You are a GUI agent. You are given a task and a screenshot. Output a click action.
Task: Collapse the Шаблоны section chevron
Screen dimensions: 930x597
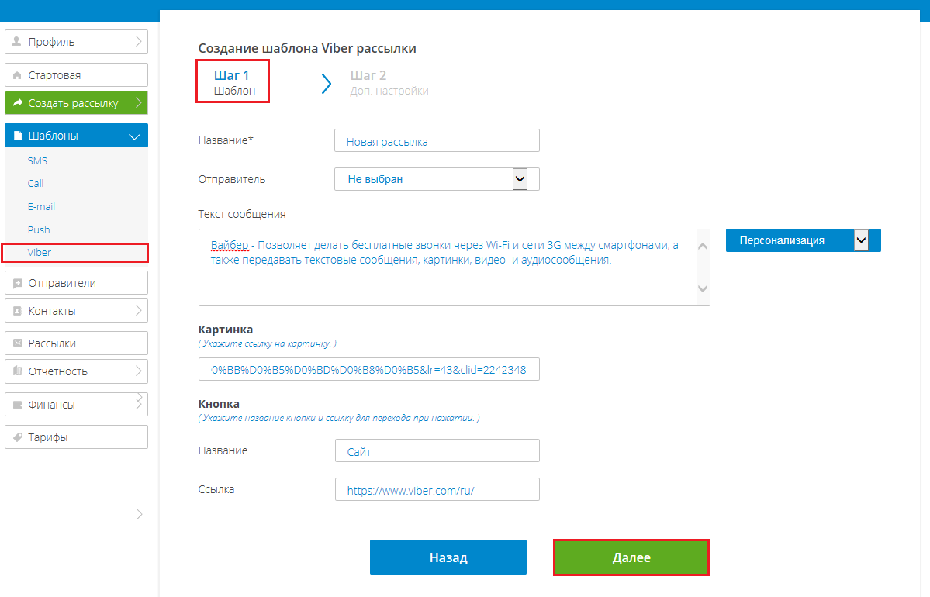coord(134,136)
